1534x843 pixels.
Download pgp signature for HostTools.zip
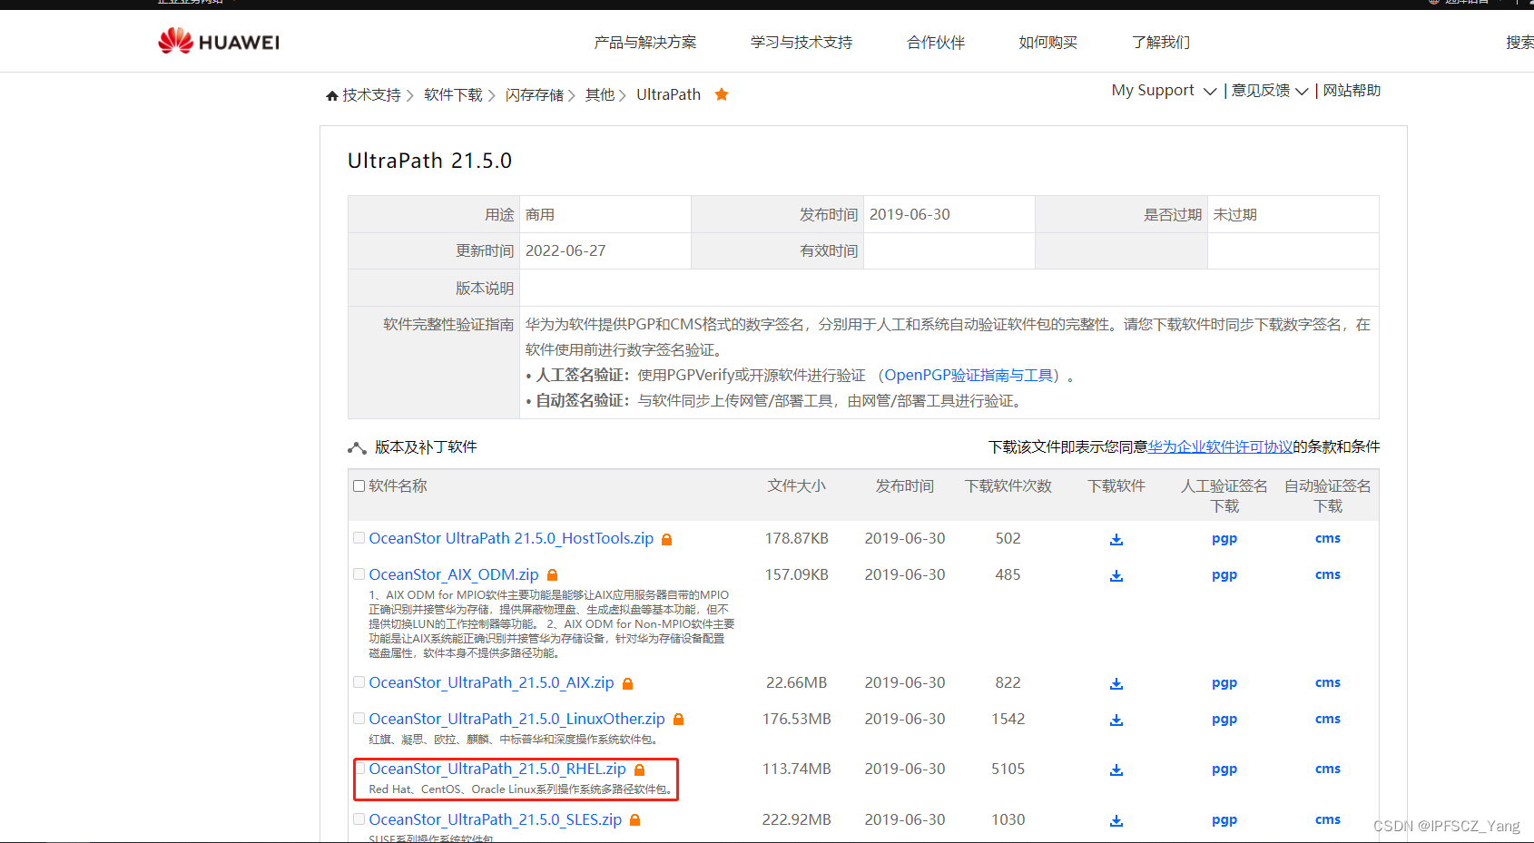coord(1224,539)
